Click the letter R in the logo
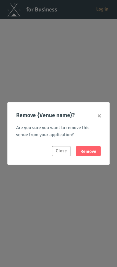The image size is (117, 267). (x=20, y=10)
